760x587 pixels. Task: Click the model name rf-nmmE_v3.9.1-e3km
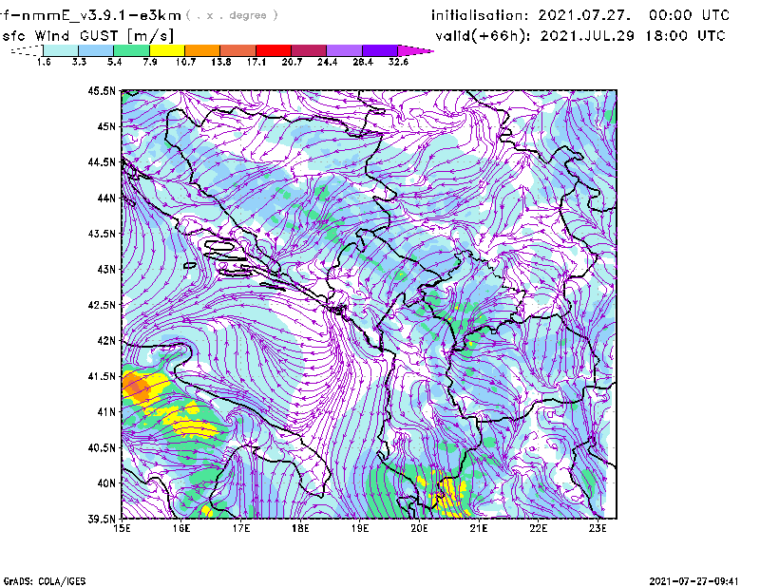[x=90, y=15]
